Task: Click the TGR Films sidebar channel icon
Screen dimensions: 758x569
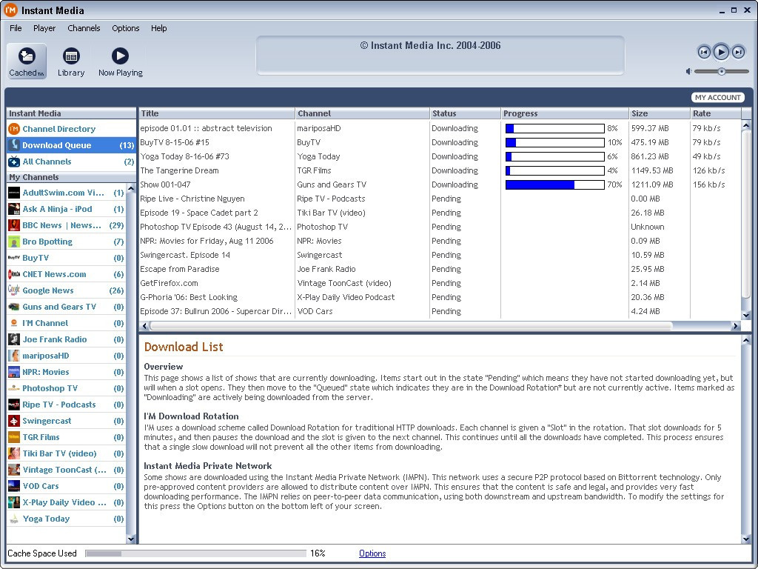Action: click(14, 437)
